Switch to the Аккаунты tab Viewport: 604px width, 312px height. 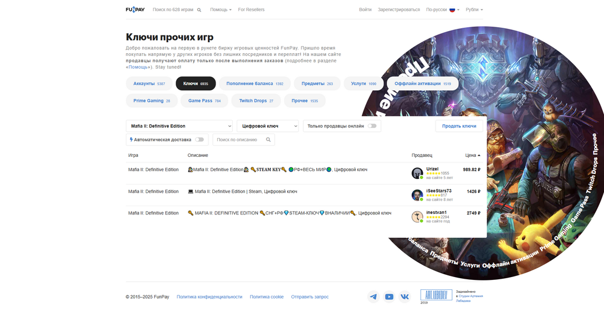coord(149,84)
